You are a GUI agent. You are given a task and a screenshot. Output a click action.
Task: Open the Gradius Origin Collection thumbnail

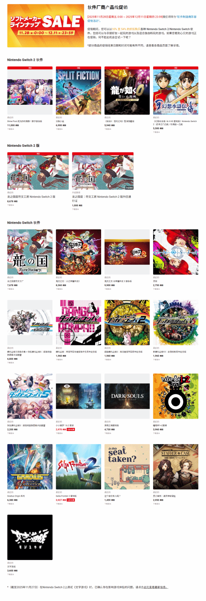point(30,467)
